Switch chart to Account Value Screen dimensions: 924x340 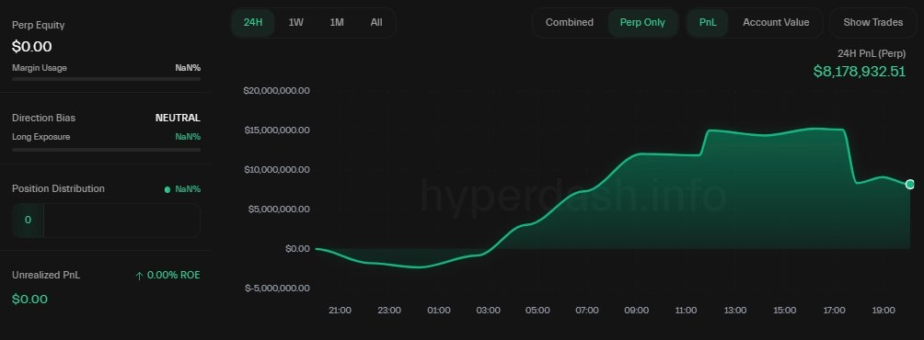(x=776, y=23)
